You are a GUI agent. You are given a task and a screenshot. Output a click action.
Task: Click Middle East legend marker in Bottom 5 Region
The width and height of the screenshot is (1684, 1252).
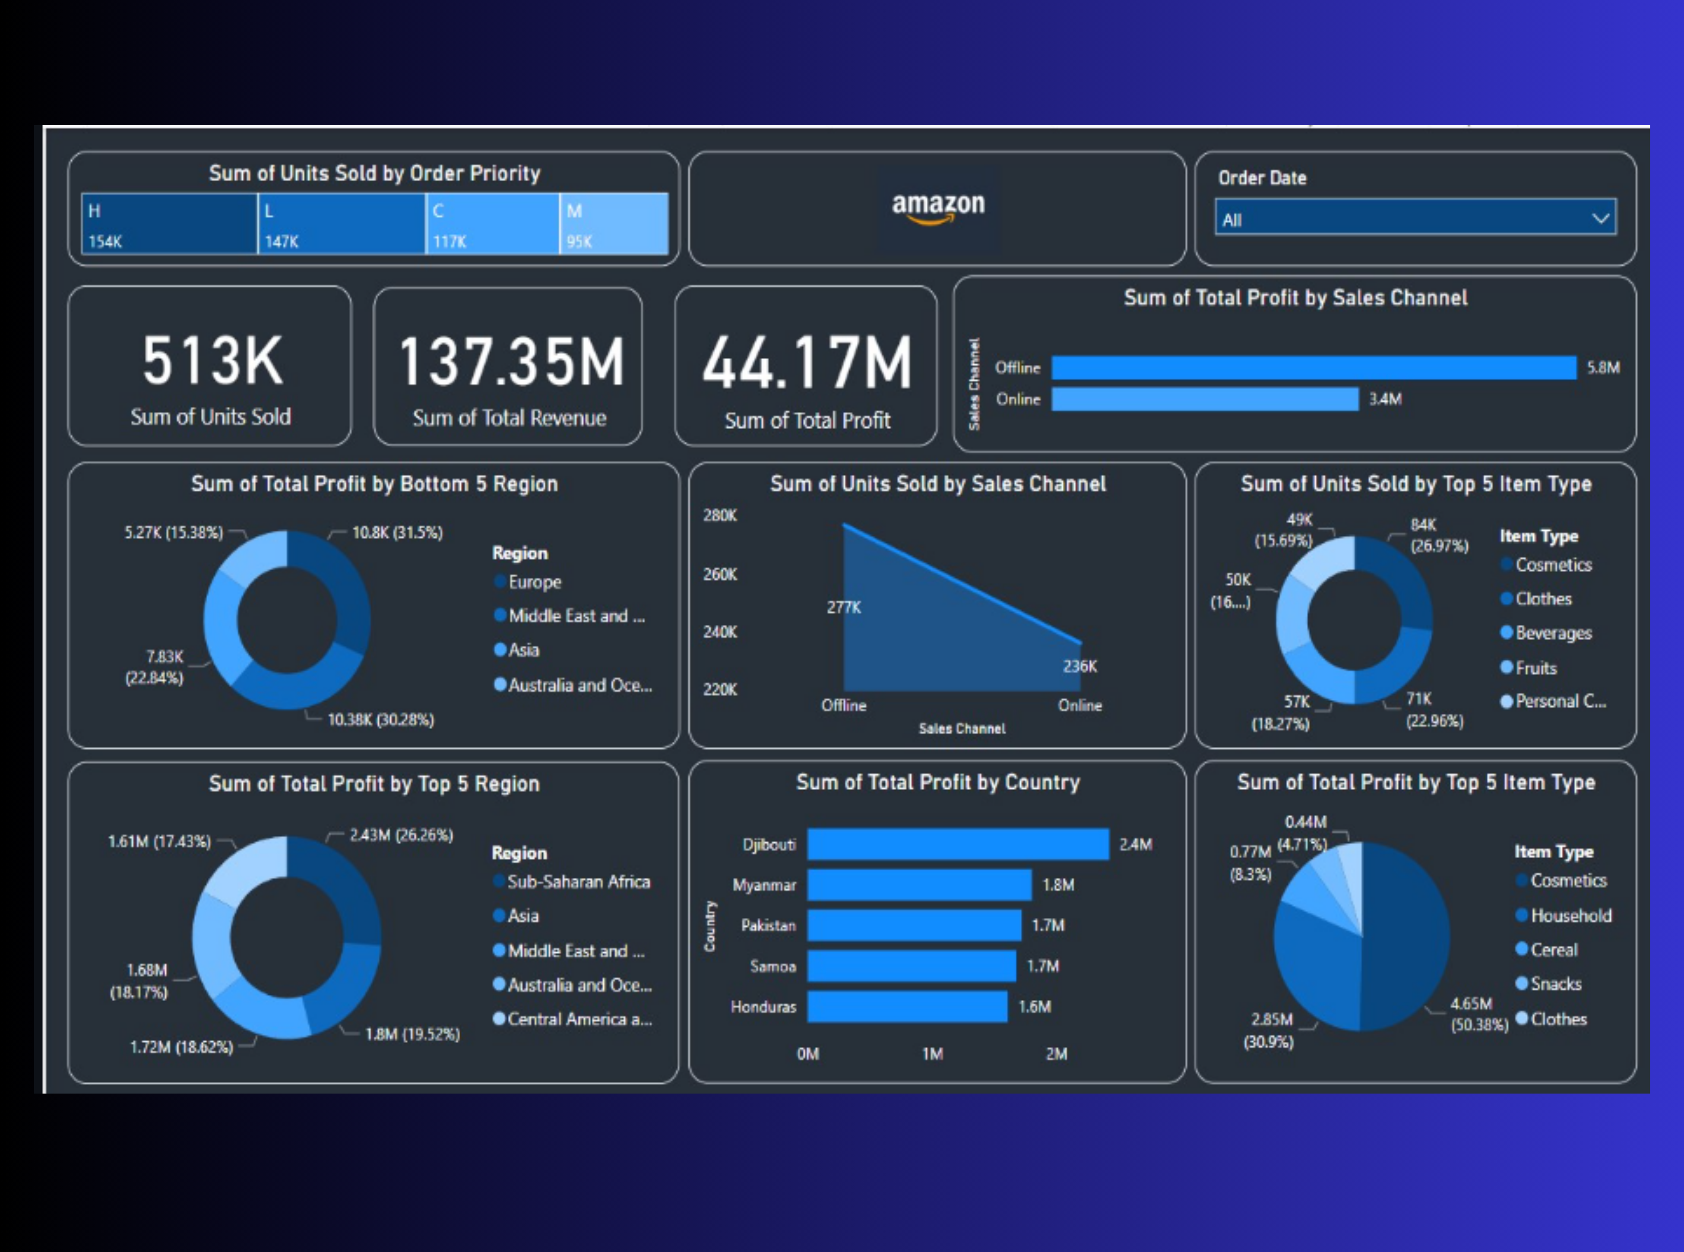500,615
